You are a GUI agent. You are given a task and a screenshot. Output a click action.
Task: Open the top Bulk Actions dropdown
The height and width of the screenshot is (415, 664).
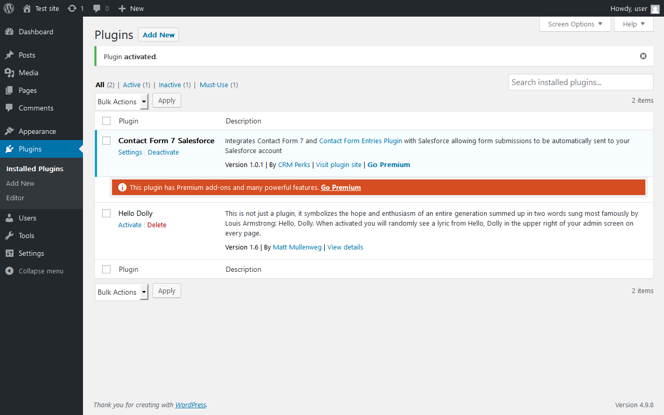[122, 102]
